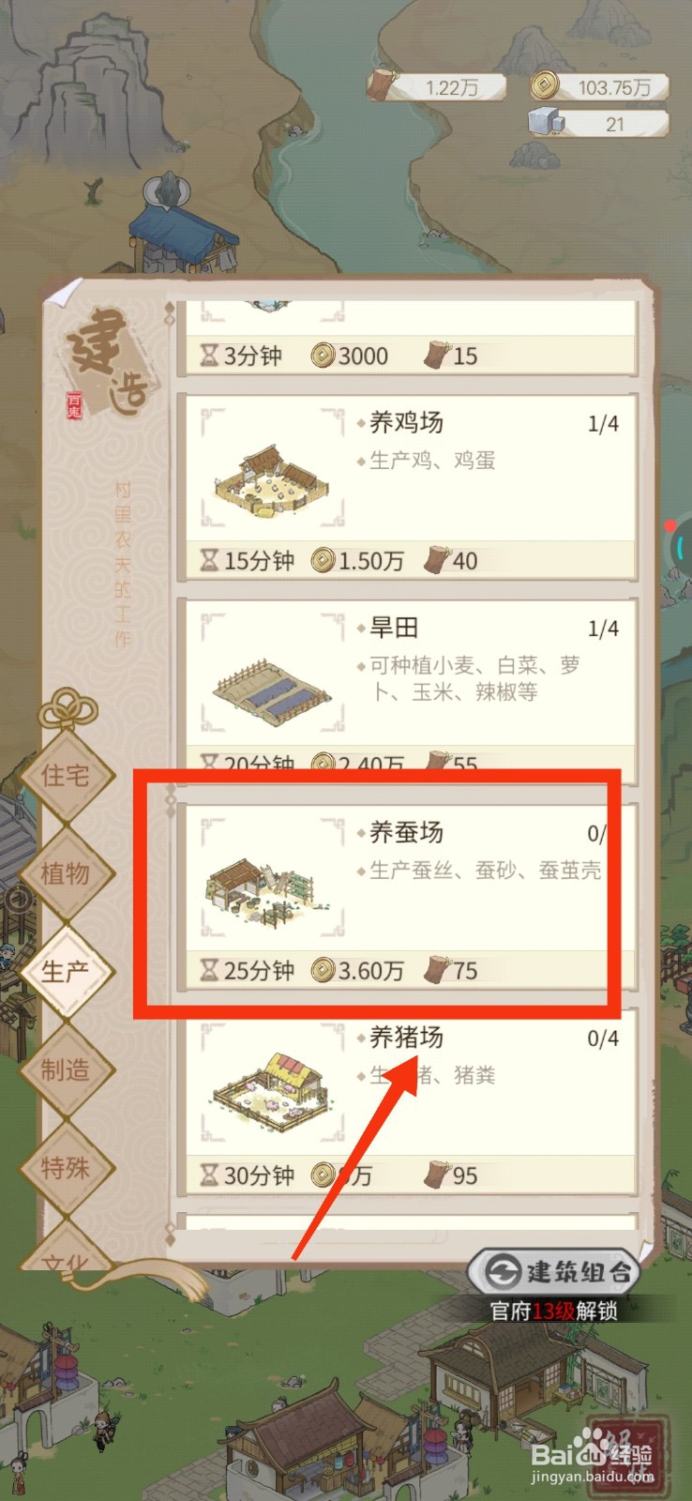Open the partially visible 文化 tab
Screen dimensions: 692x1501
(66, 1252)
